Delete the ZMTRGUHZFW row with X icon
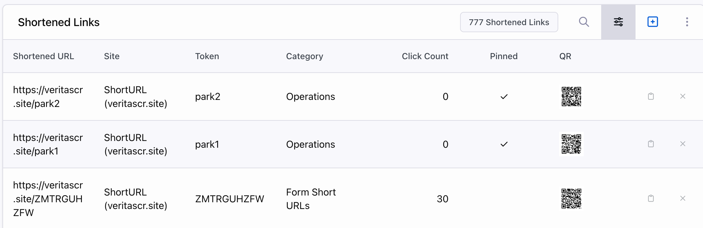This screenshot has width=703, height=228. pyautogui.click(x=682, y=199)
